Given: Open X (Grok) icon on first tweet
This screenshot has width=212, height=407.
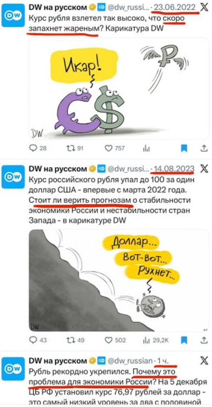Looking at the screenshot, I should pyautogui.click(x=204, y=8).
